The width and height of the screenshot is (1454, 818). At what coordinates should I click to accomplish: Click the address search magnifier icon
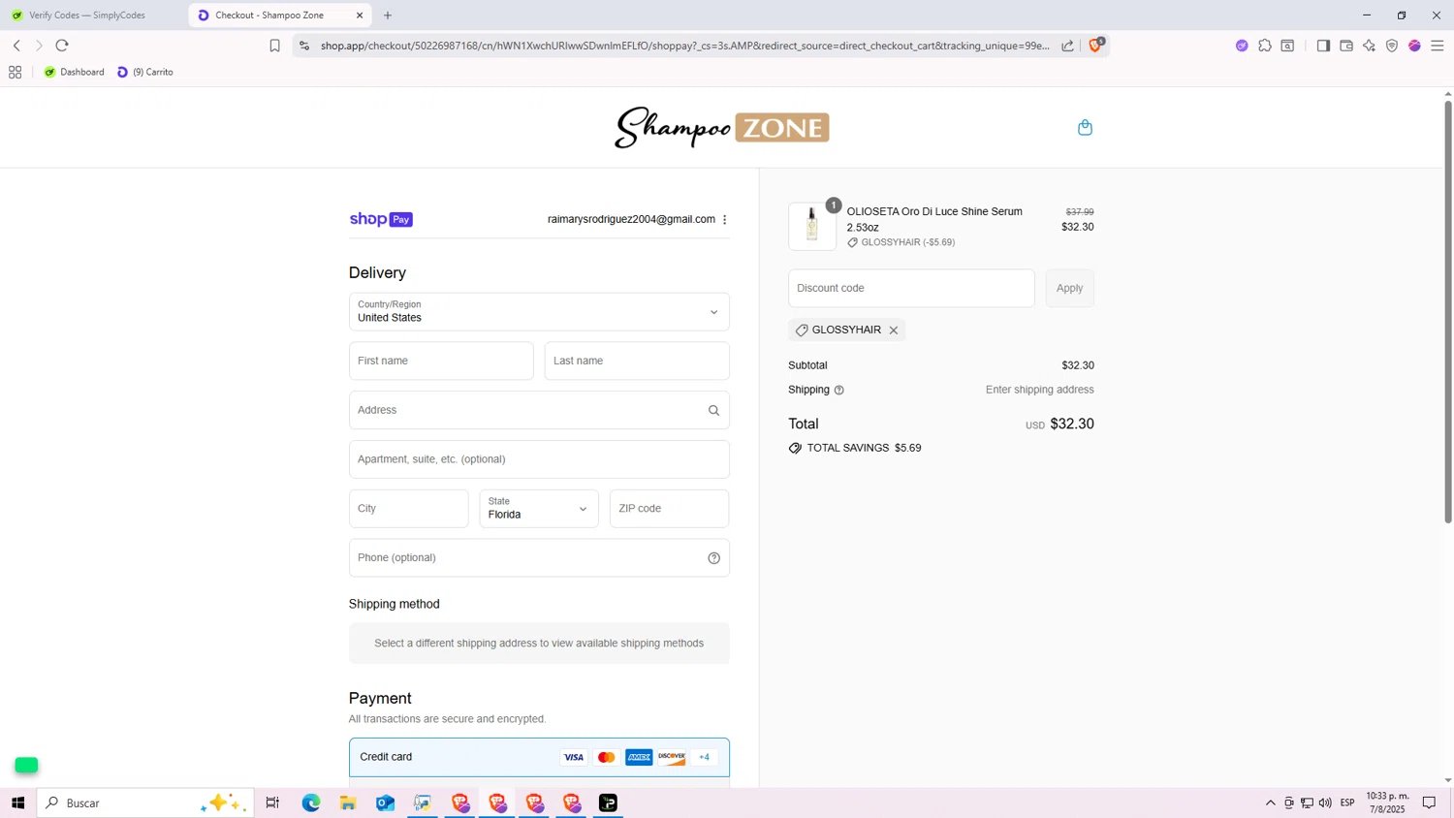pos(713,410)
